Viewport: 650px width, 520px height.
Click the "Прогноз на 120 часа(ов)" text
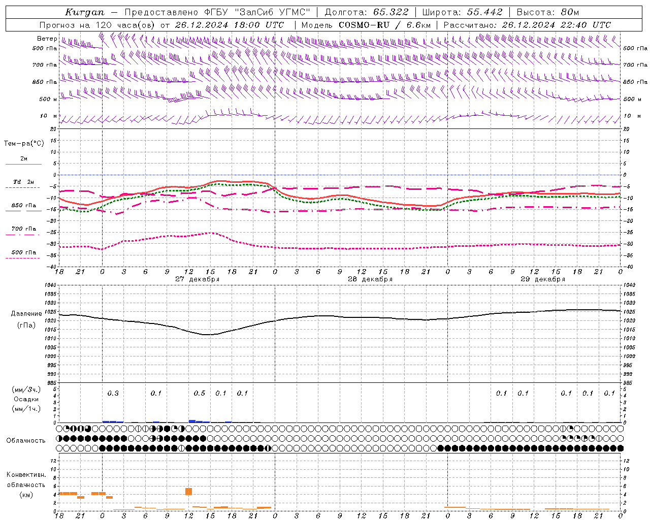tap(98, 25)
